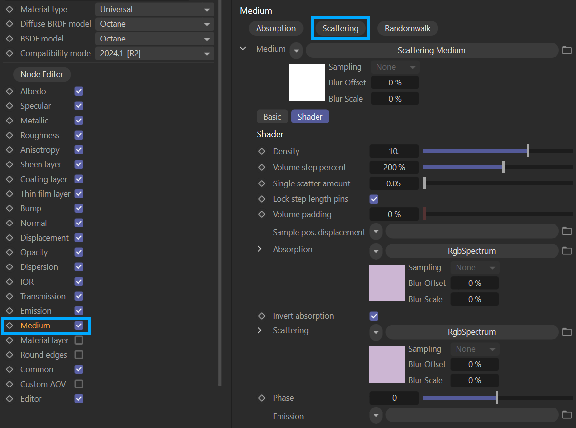Click the pink Scattering color swatch
The width and height of the screenshot is (576, 428).
pos(387,364)
